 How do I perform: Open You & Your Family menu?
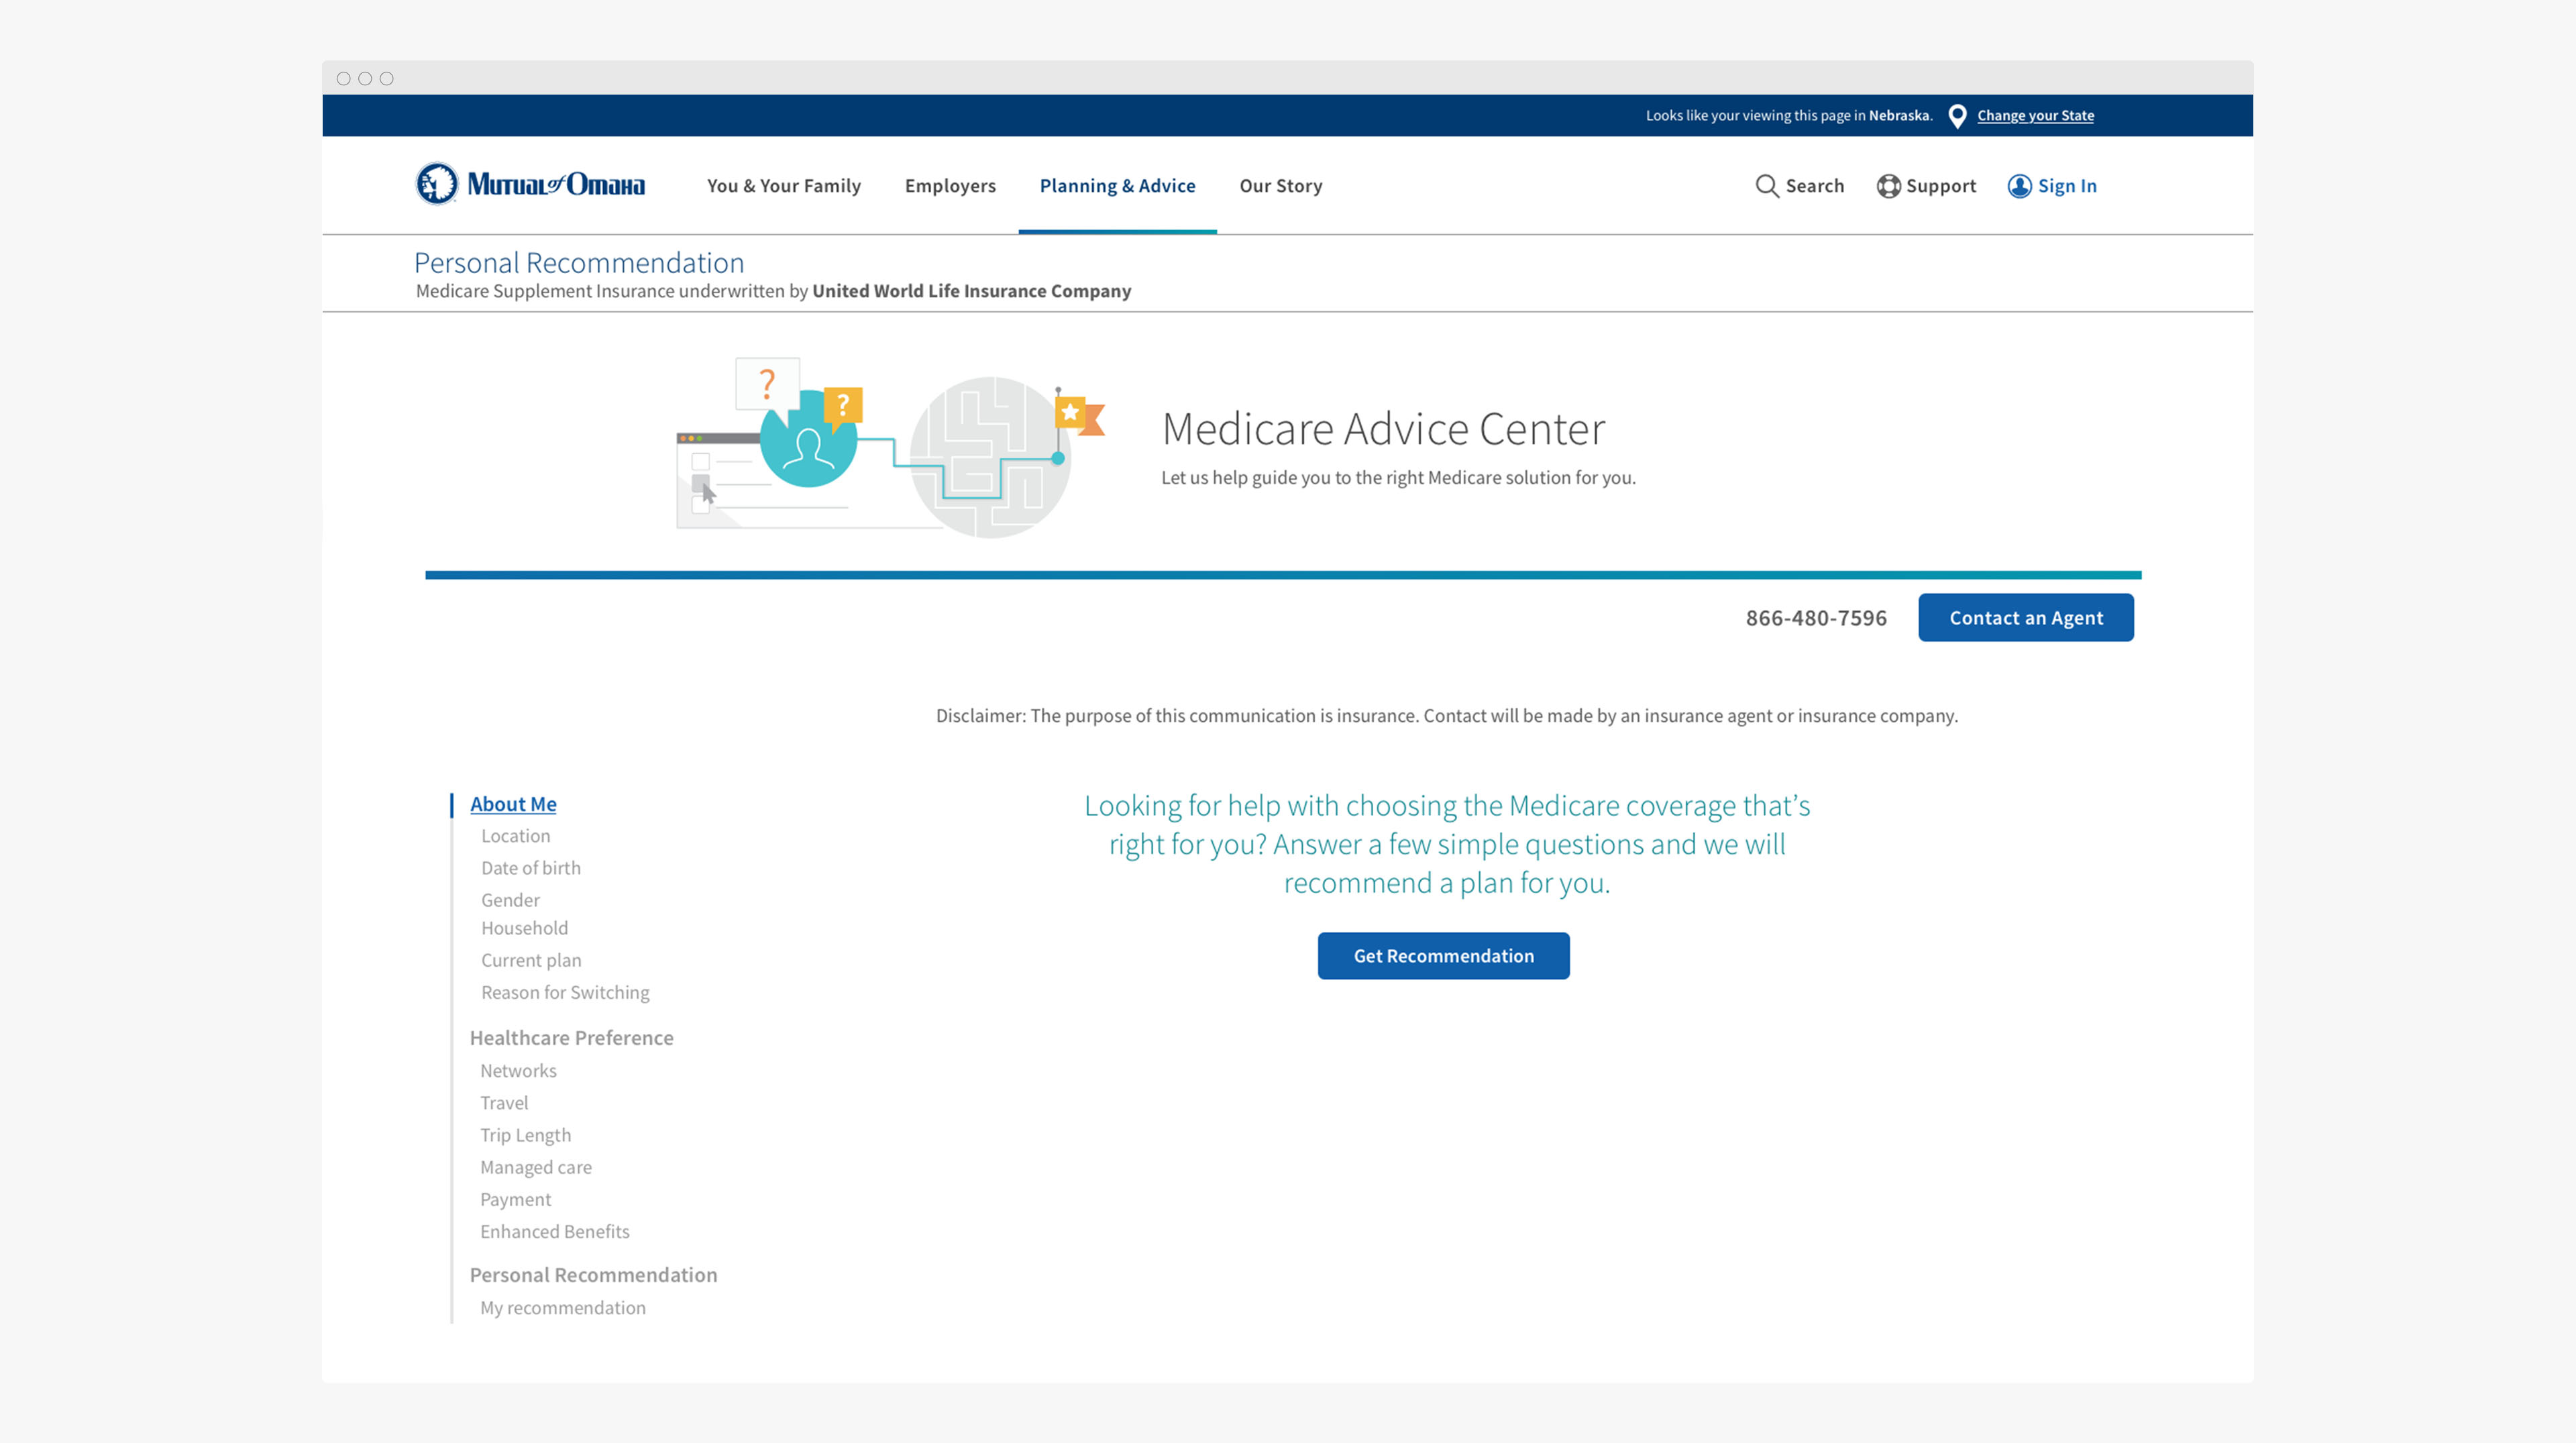click(x=783, y=186)
